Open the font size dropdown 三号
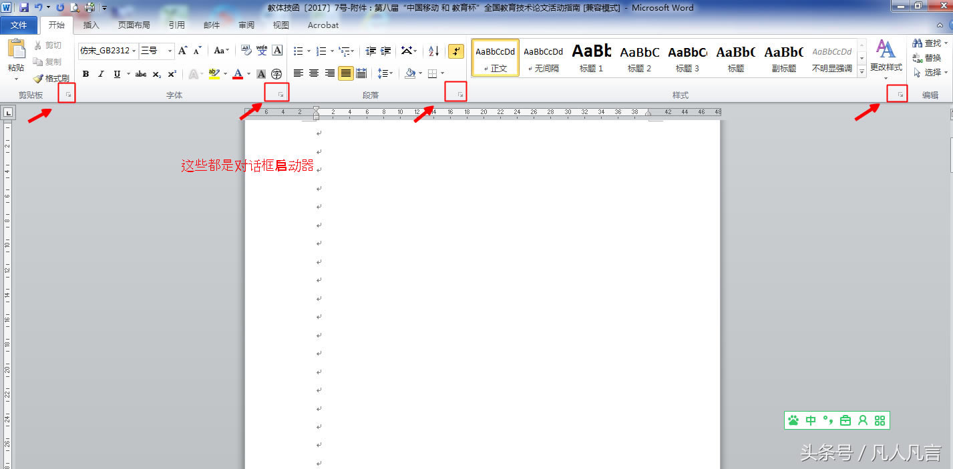 click(x=156, y=51)
